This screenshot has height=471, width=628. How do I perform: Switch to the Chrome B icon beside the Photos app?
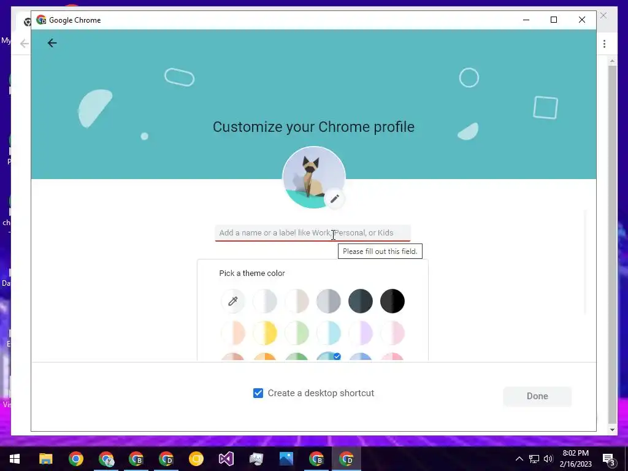tap(316, 459)
